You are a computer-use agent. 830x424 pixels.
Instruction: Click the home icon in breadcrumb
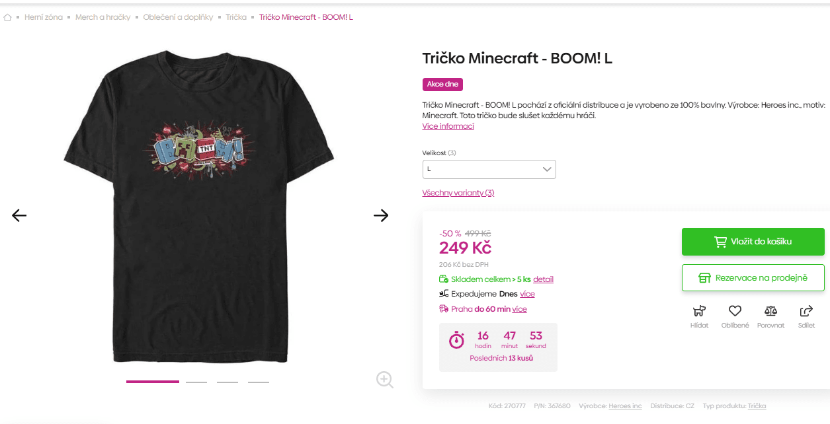[x=7, y=17]
